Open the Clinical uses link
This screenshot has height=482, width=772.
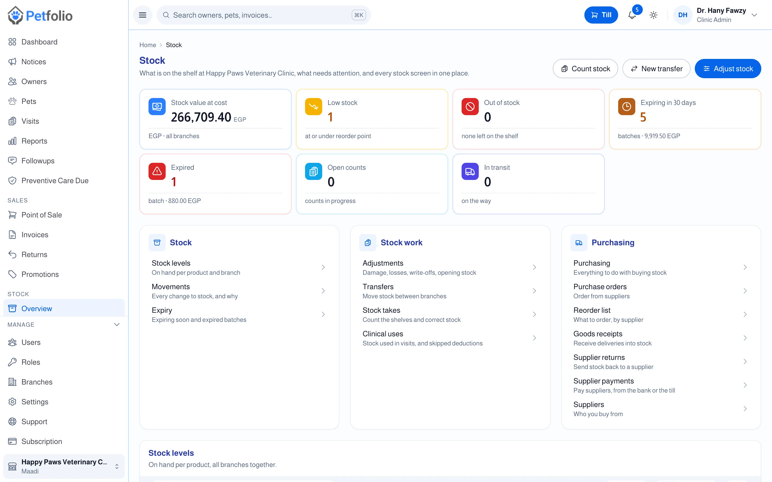[x=450, y=338]
